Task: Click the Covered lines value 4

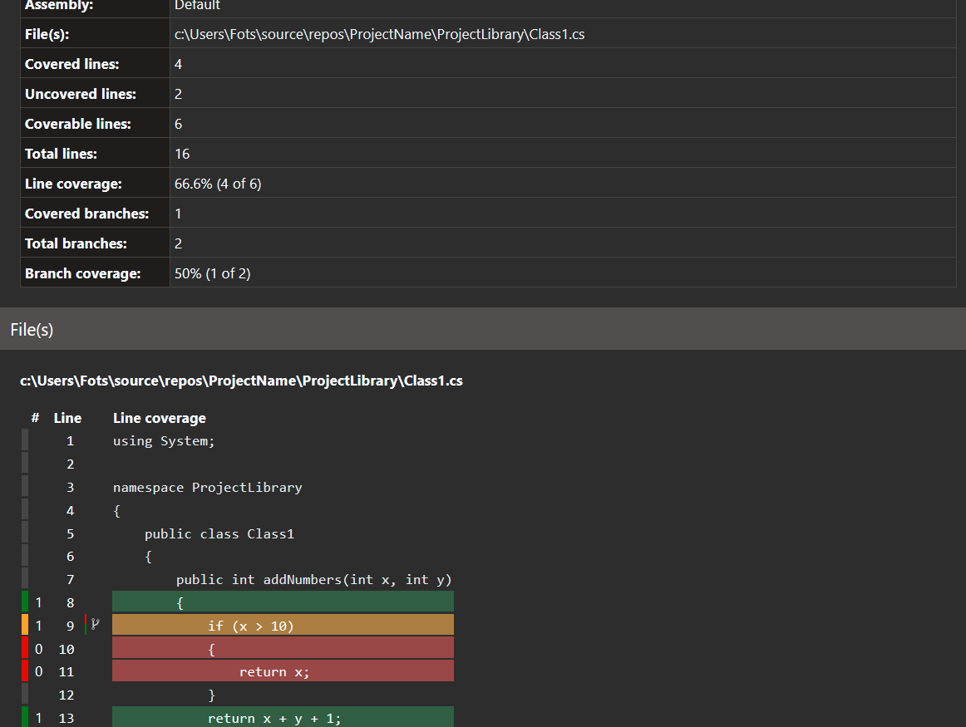Action: (178, 64)
